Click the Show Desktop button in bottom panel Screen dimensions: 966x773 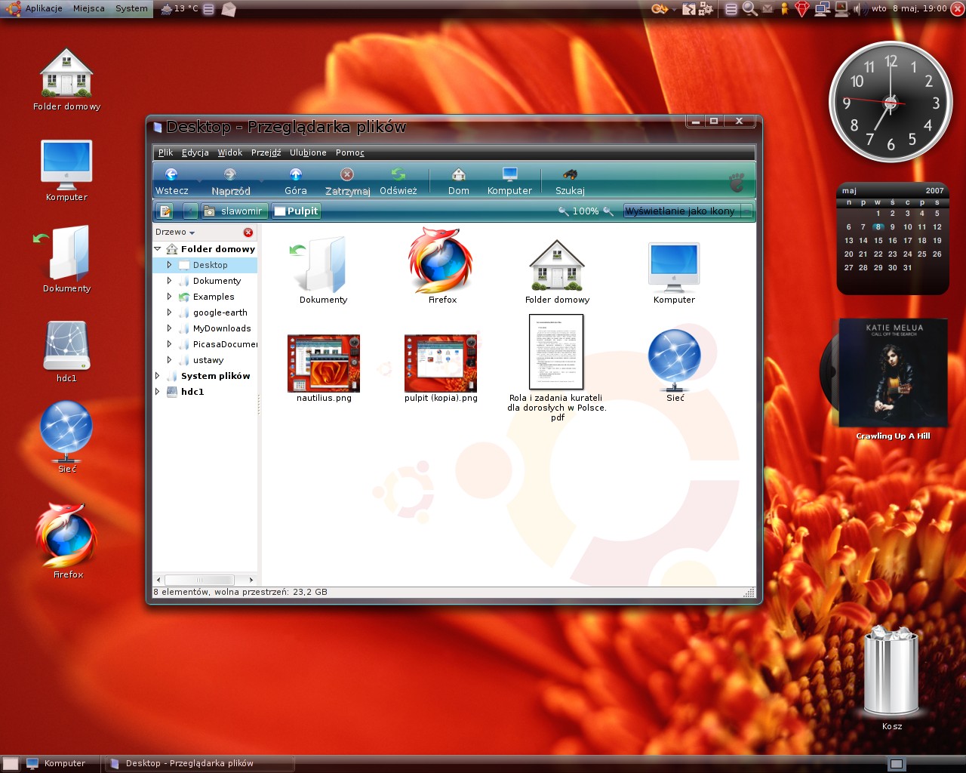click(x=11, y=764)
